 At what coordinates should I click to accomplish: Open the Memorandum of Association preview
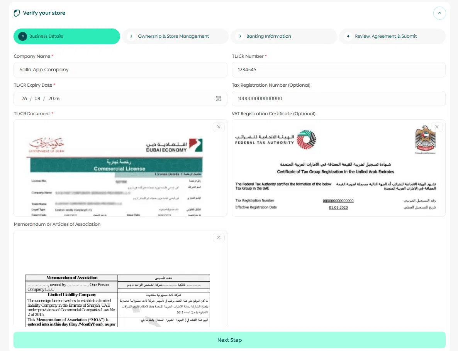click(120, 279)
